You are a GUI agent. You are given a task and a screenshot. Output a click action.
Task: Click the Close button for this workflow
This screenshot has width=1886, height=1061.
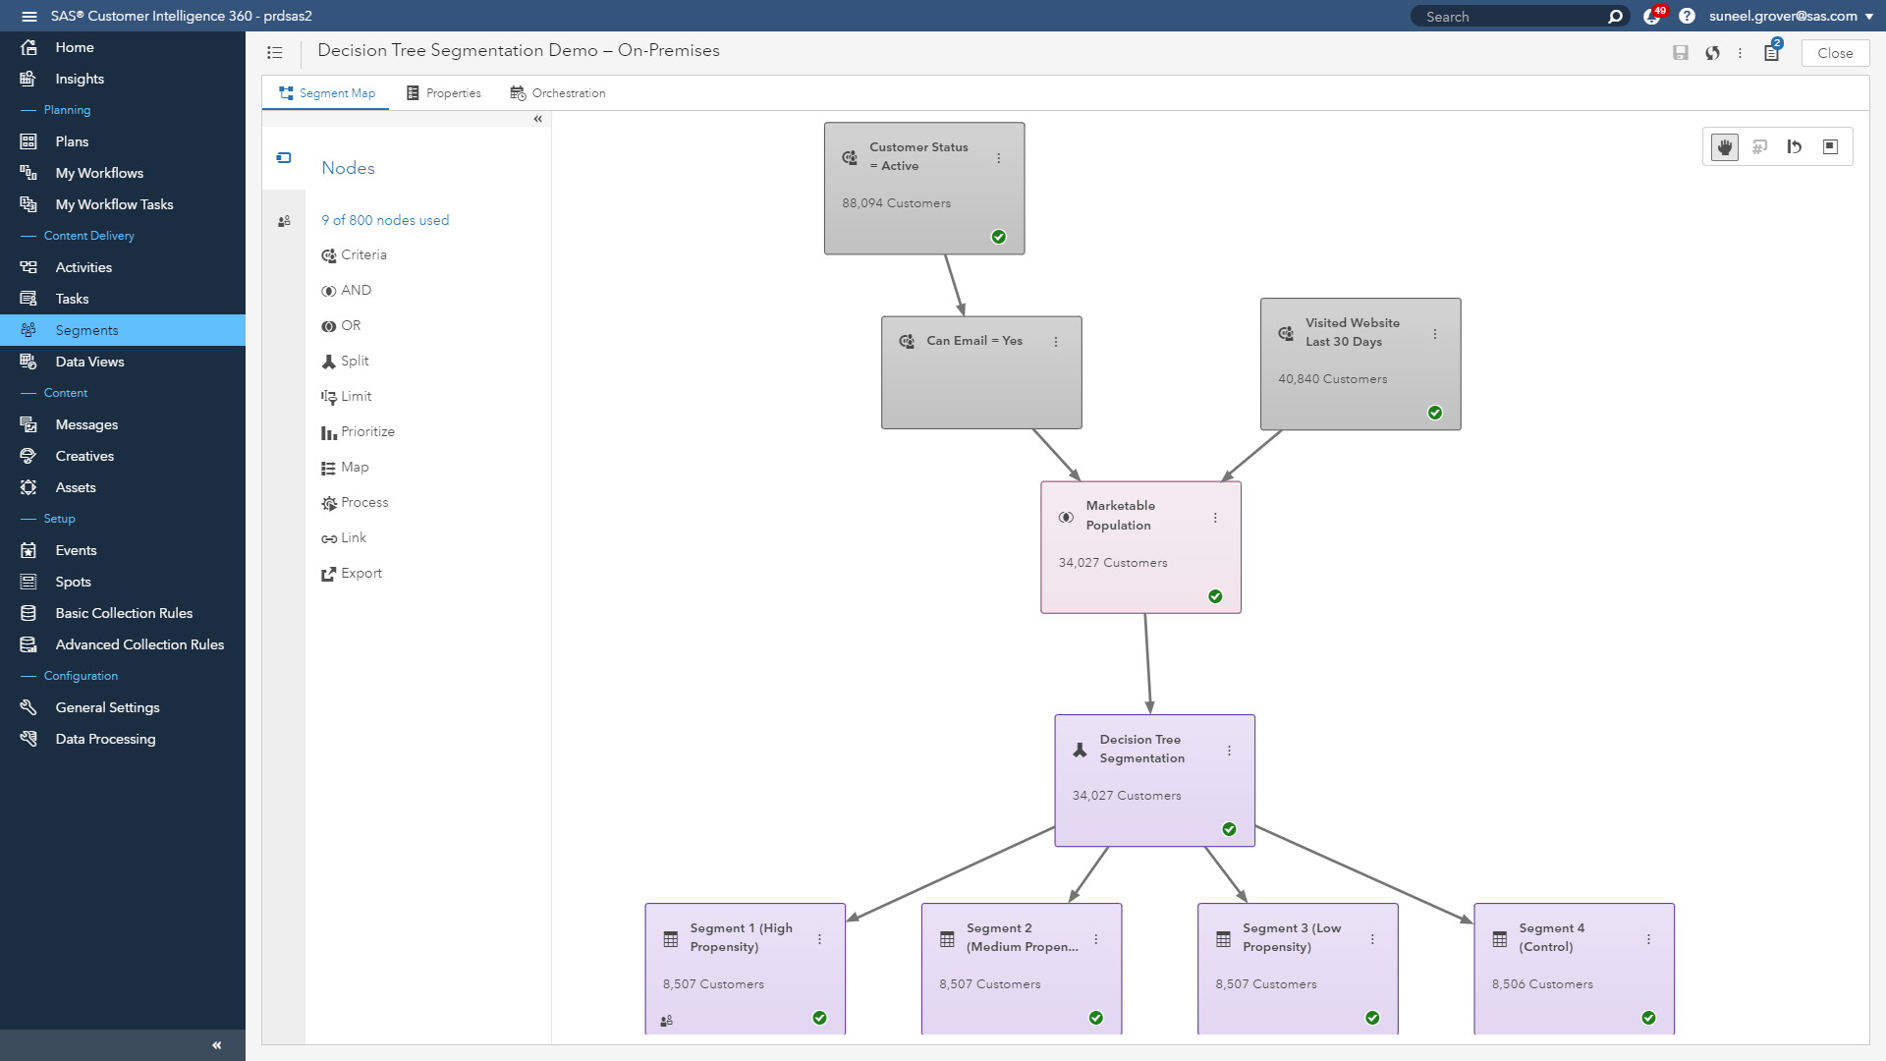point(1836,53)
